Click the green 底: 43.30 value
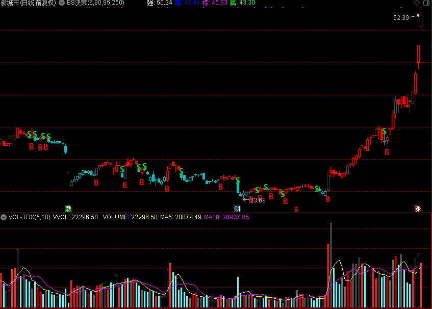The width and height of the screenshot is (432, 309). tap(242, 3)
